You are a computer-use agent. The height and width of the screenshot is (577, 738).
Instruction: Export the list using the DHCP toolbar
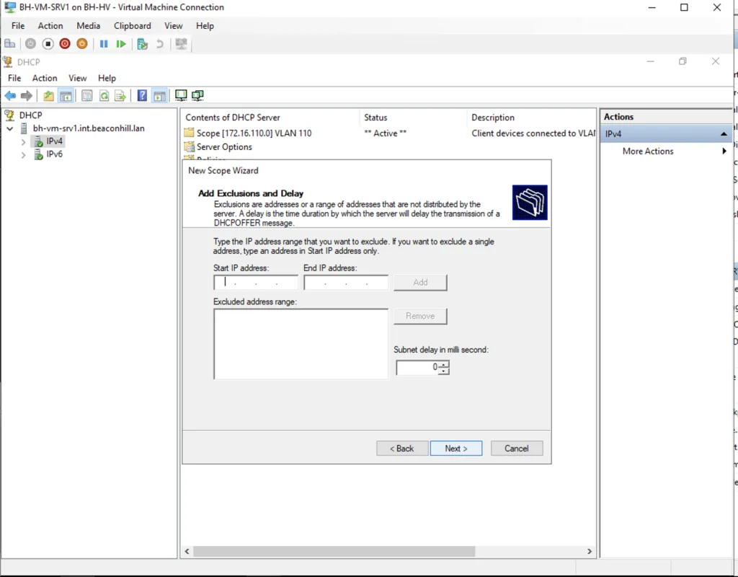(120, 96)
